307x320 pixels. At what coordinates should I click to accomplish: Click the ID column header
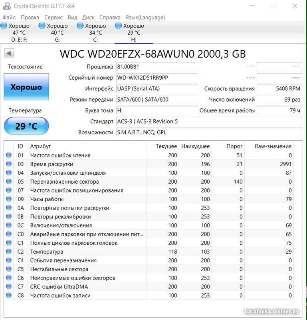[x=20, y=146]
